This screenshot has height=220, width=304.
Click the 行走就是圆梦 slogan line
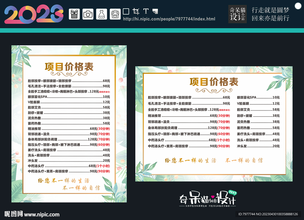pos(270,10)
